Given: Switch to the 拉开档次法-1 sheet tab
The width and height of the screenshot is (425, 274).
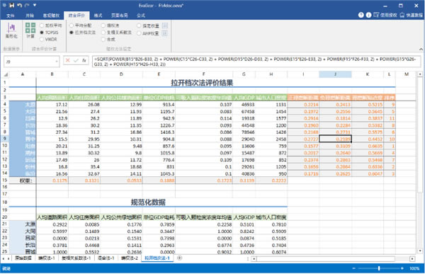Looking at the screenshot, I should 157,258.
